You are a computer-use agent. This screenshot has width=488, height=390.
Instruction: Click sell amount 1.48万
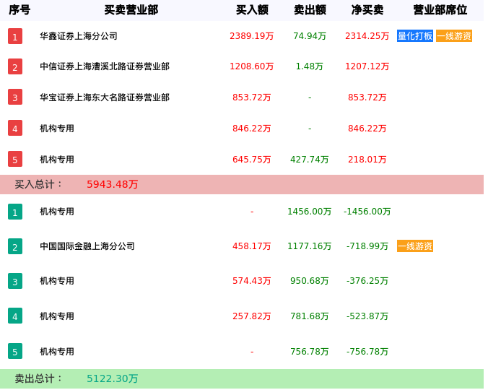(x=310, y=66)
